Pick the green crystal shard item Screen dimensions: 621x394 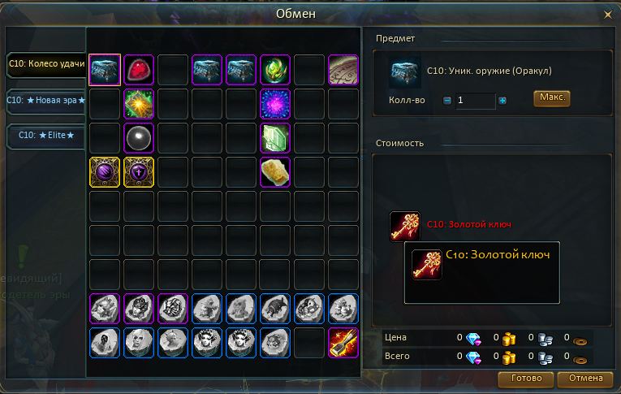(x=275, y=138)
